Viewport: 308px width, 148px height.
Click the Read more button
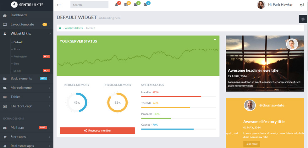click(x=251, y=144)
